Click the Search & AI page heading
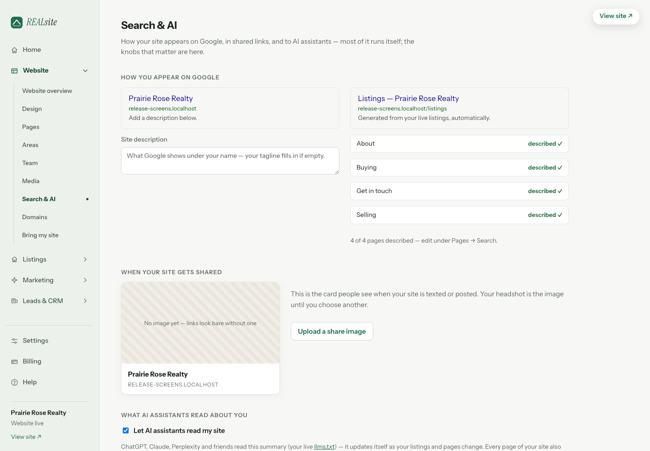This screenshot has width=650, height=451. [149, 25]
